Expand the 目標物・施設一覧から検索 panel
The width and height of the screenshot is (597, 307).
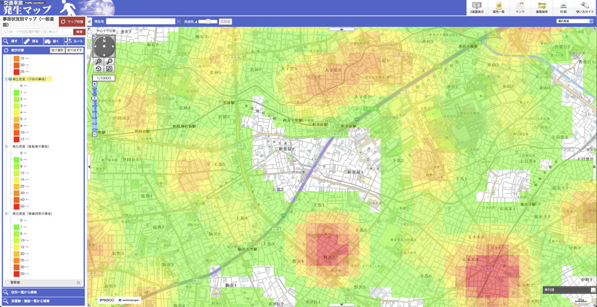point(43,301)
